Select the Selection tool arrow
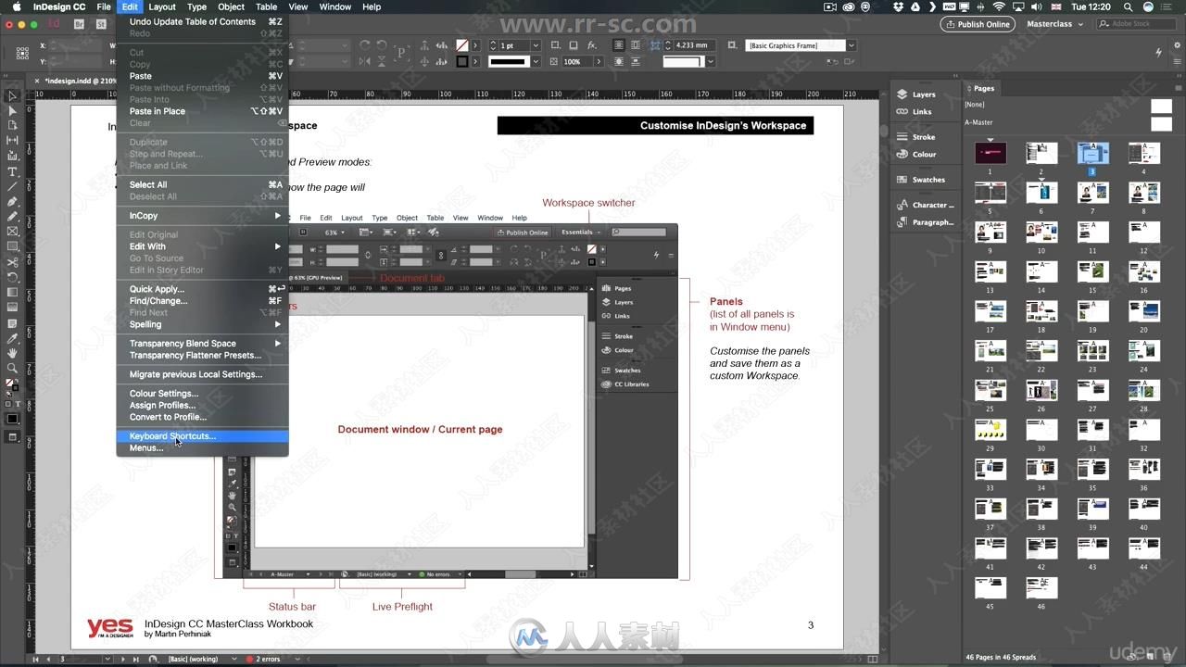This screenshot has height=667, width=1186. click(x=12, y=95)
